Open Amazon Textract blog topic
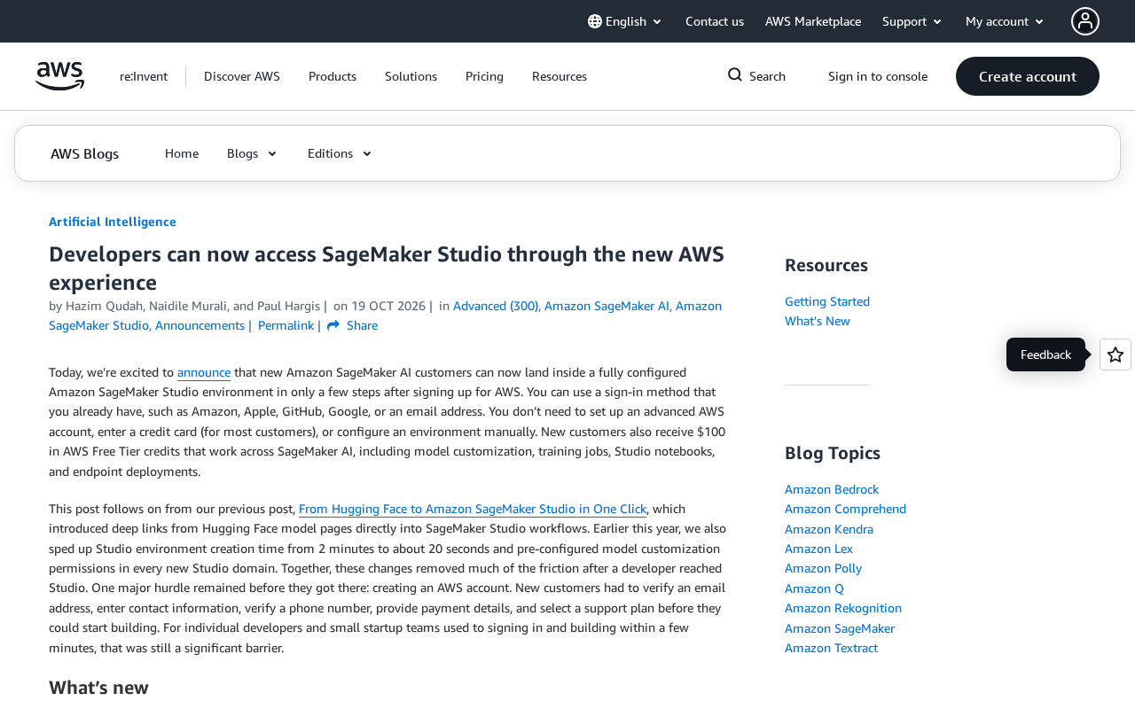Screen dimensions: 1135x709 tap(831, 648)
